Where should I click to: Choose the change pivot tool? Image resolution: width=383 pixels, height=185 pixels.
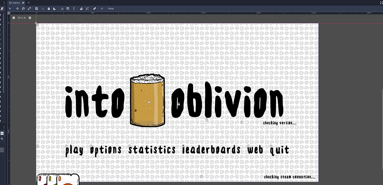pyautogui.click(x=43, y=8)
